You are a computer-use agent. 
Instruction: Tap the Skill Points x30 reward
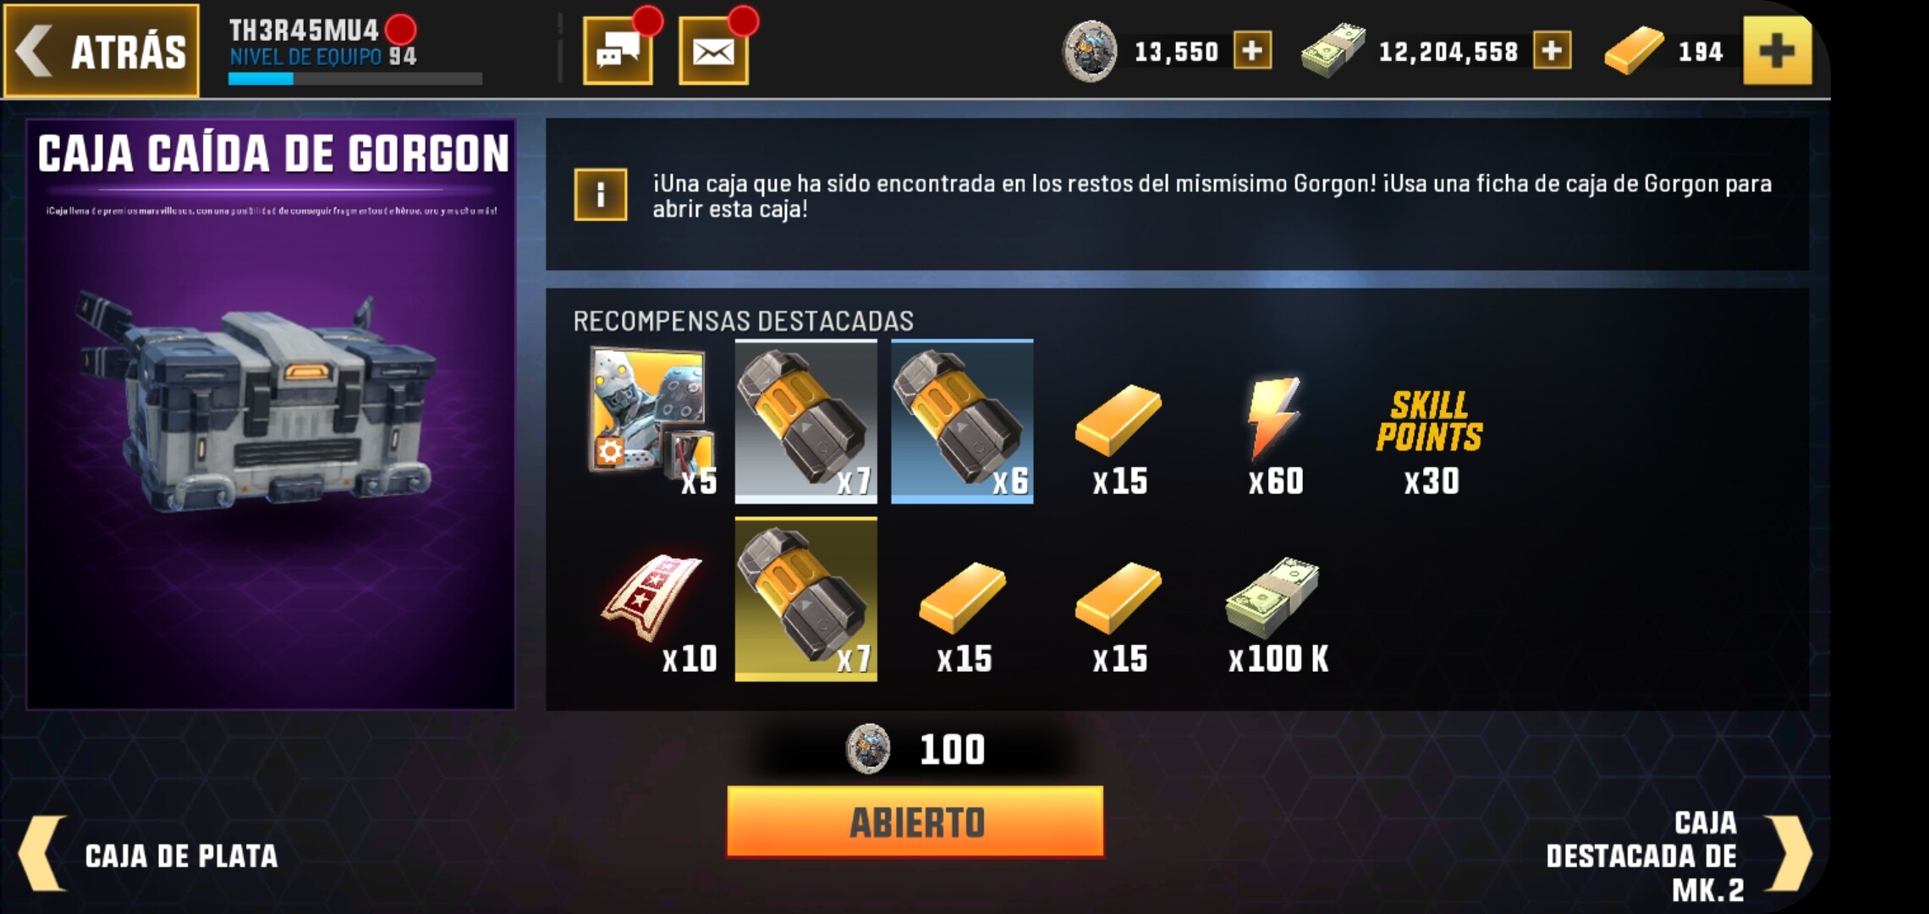pyautogui.click(x=1430, y=442)
